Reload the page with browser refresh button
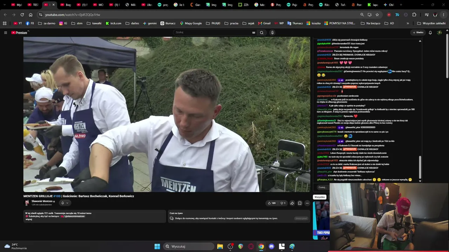 pos(22,15)
